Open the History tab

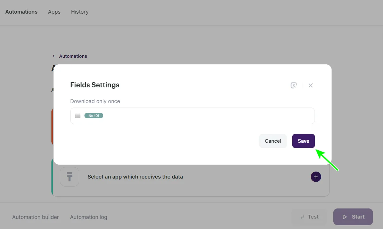[80, 12]
